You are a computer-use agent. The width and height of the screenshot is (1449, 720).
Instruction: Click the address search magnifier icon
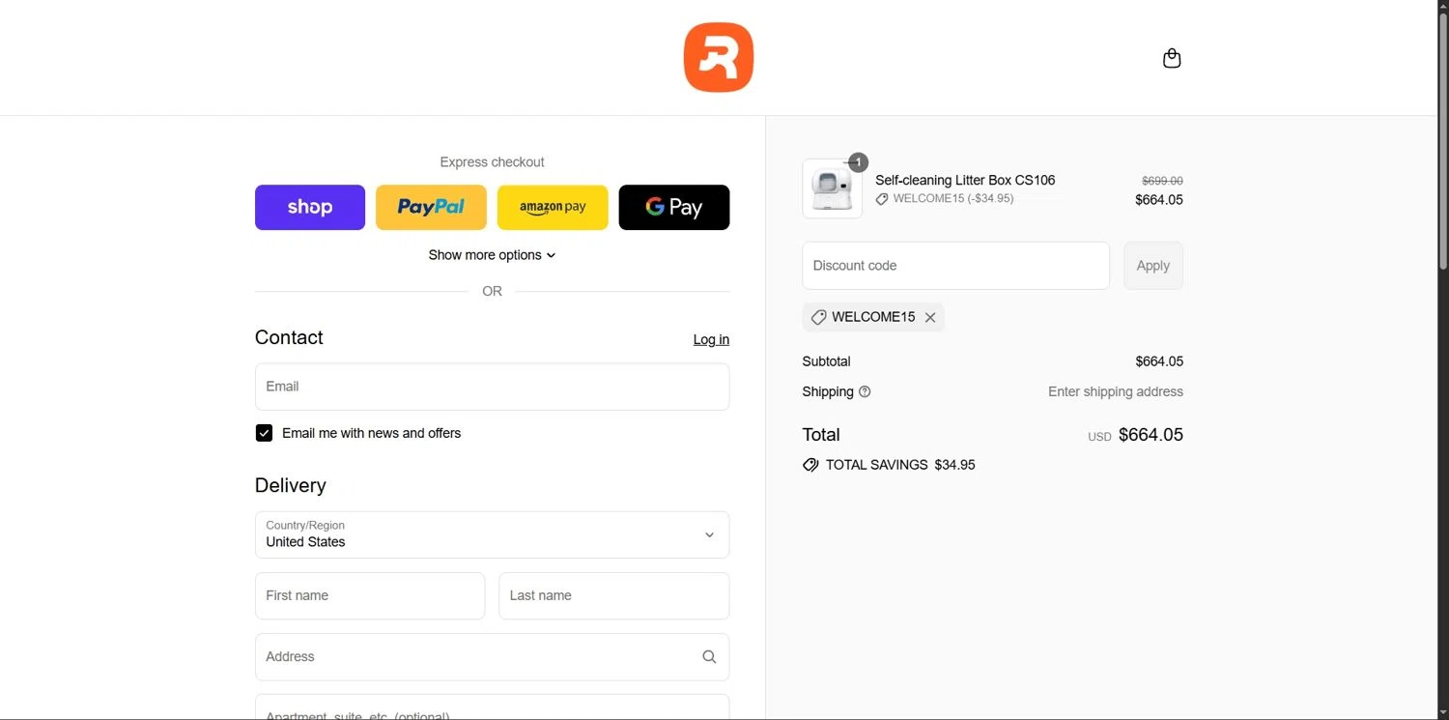(709, 657)
